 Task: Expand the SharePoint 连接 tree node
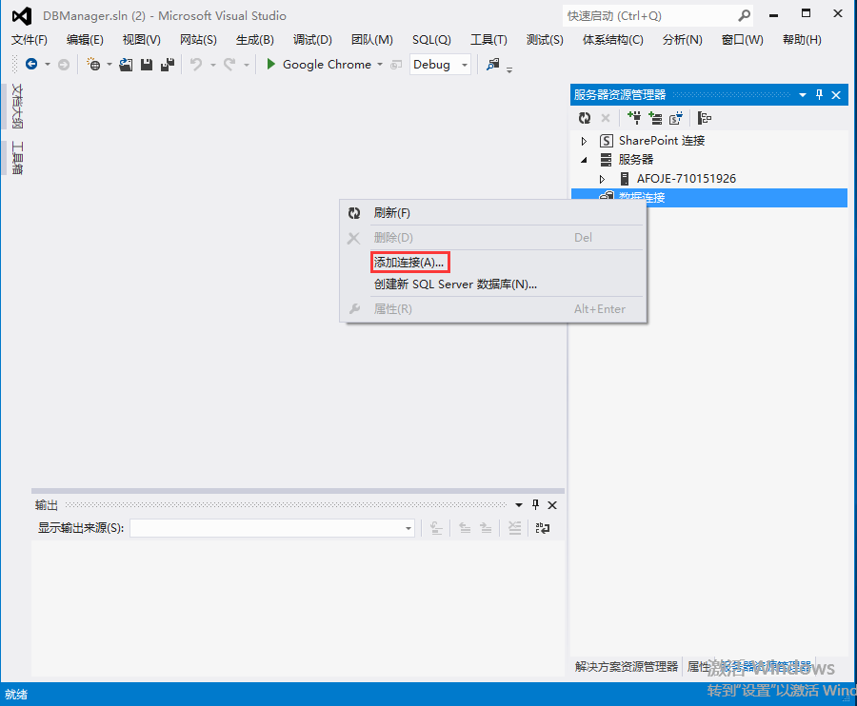(583, 140)
